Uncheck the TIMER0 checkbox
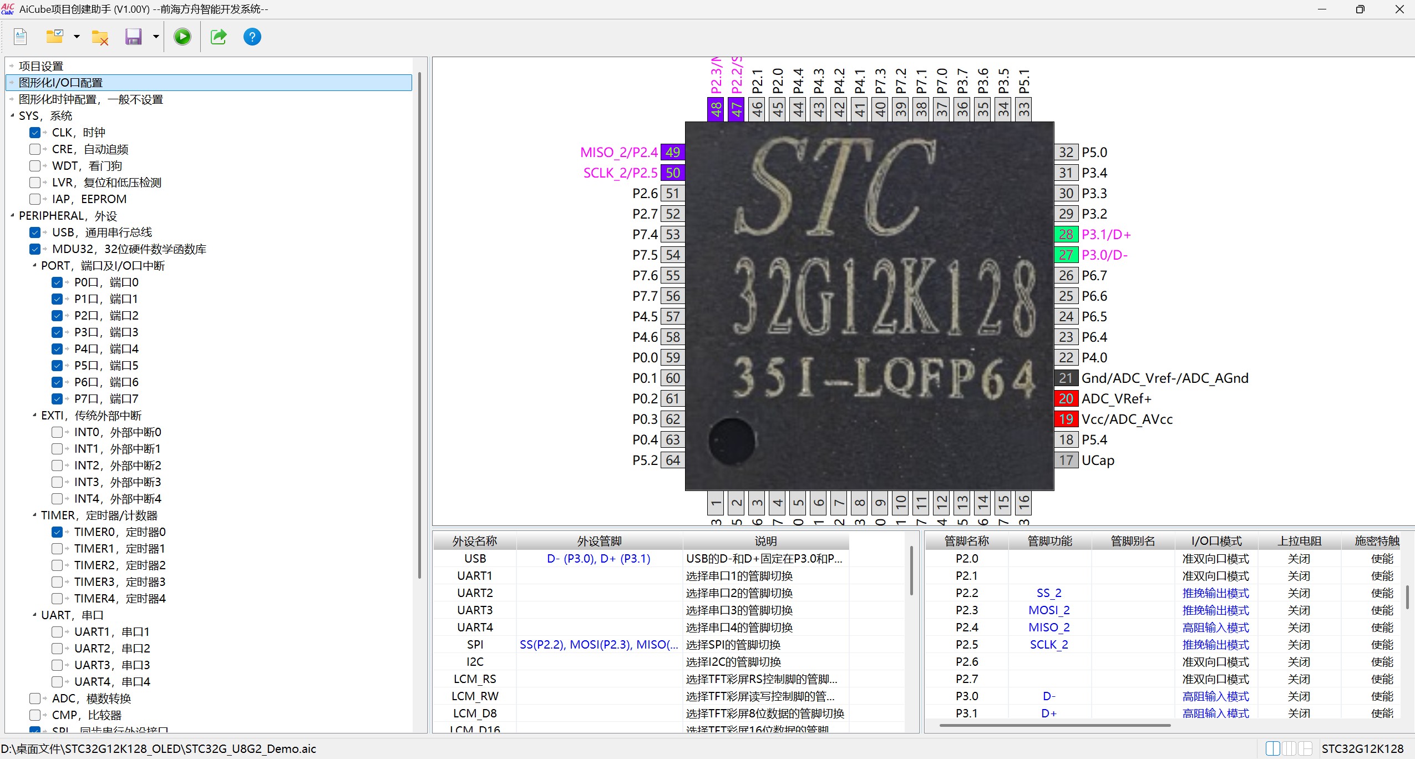The image size is (1415, 759). point(57,532)
